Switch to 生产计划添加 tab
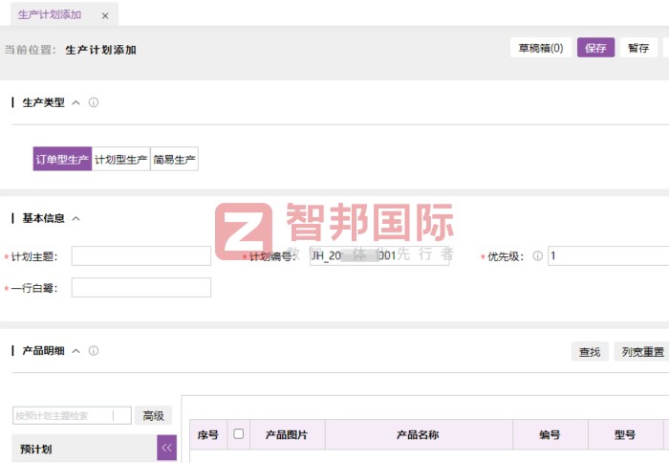The width and height of the screenshot is (669, 463). [x=50, y=15]
